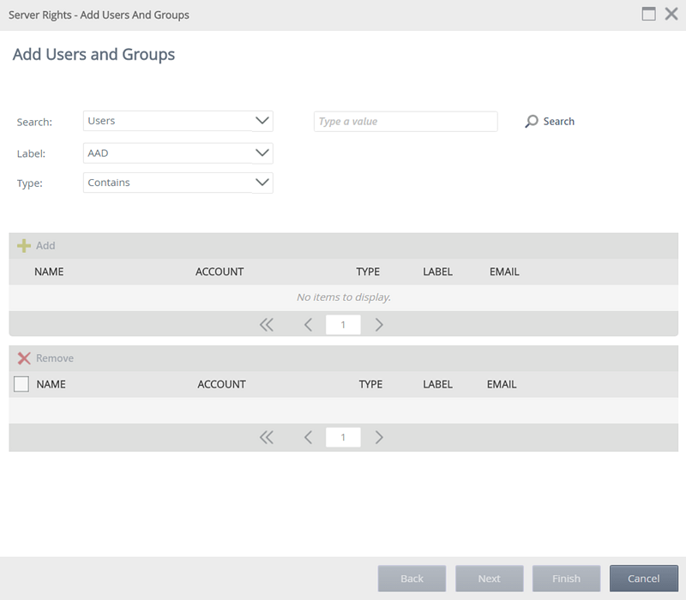Go to next page in lower selected grid

(379, 437)
